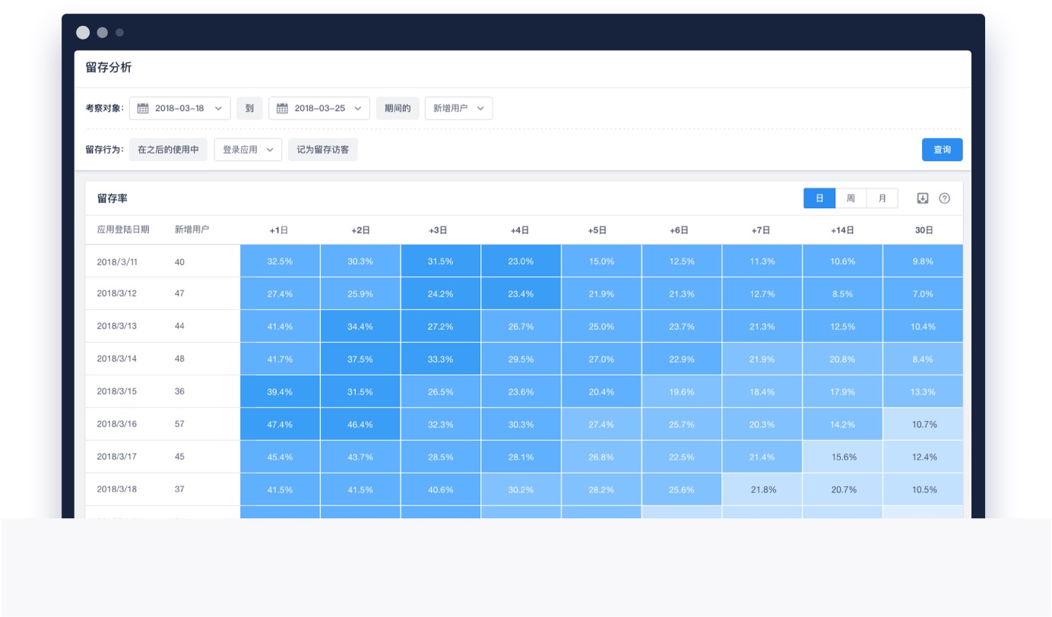Click the 13.3% cell for 2018/3/15
Screen dimensions: 1052x617
(924, 391)
